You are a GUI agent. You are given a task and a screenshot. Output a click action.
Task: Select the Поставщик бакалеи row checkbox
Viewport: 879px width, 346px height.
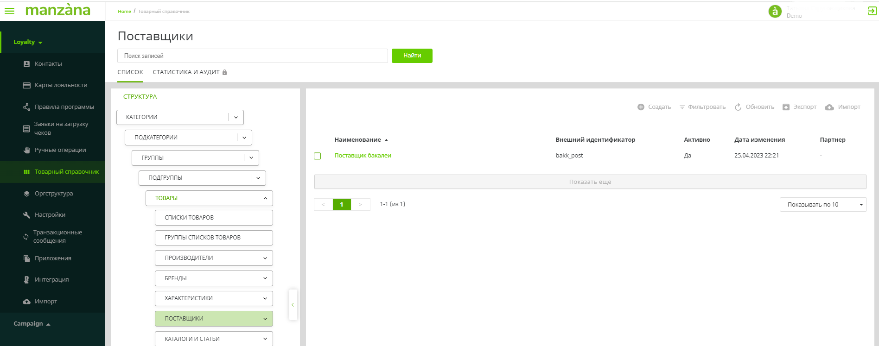click(x=318, y=156)
